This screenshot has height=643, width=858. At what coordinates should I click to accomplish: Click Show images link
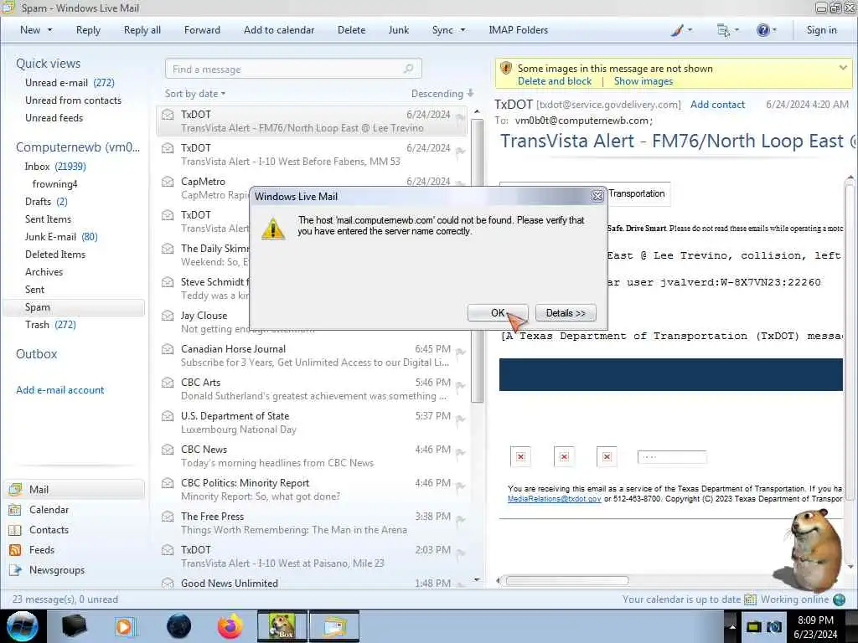coord(643,81)
